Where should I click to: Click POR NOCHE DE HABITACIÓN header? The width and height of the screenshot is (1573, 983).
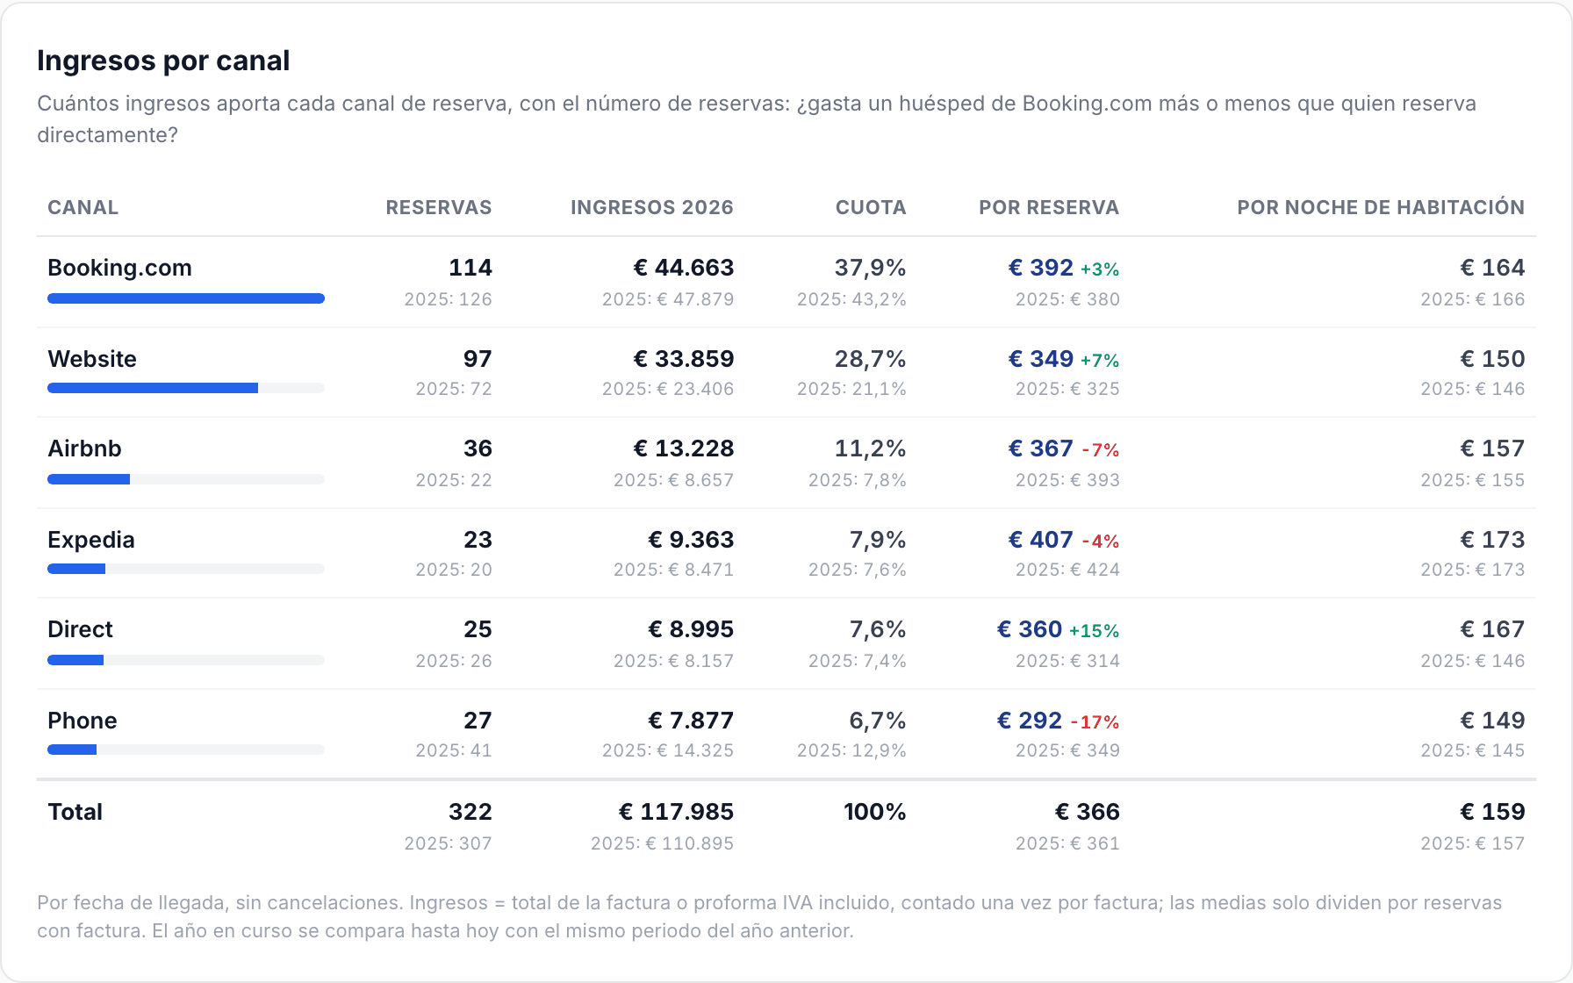(x=1381, y=207)
